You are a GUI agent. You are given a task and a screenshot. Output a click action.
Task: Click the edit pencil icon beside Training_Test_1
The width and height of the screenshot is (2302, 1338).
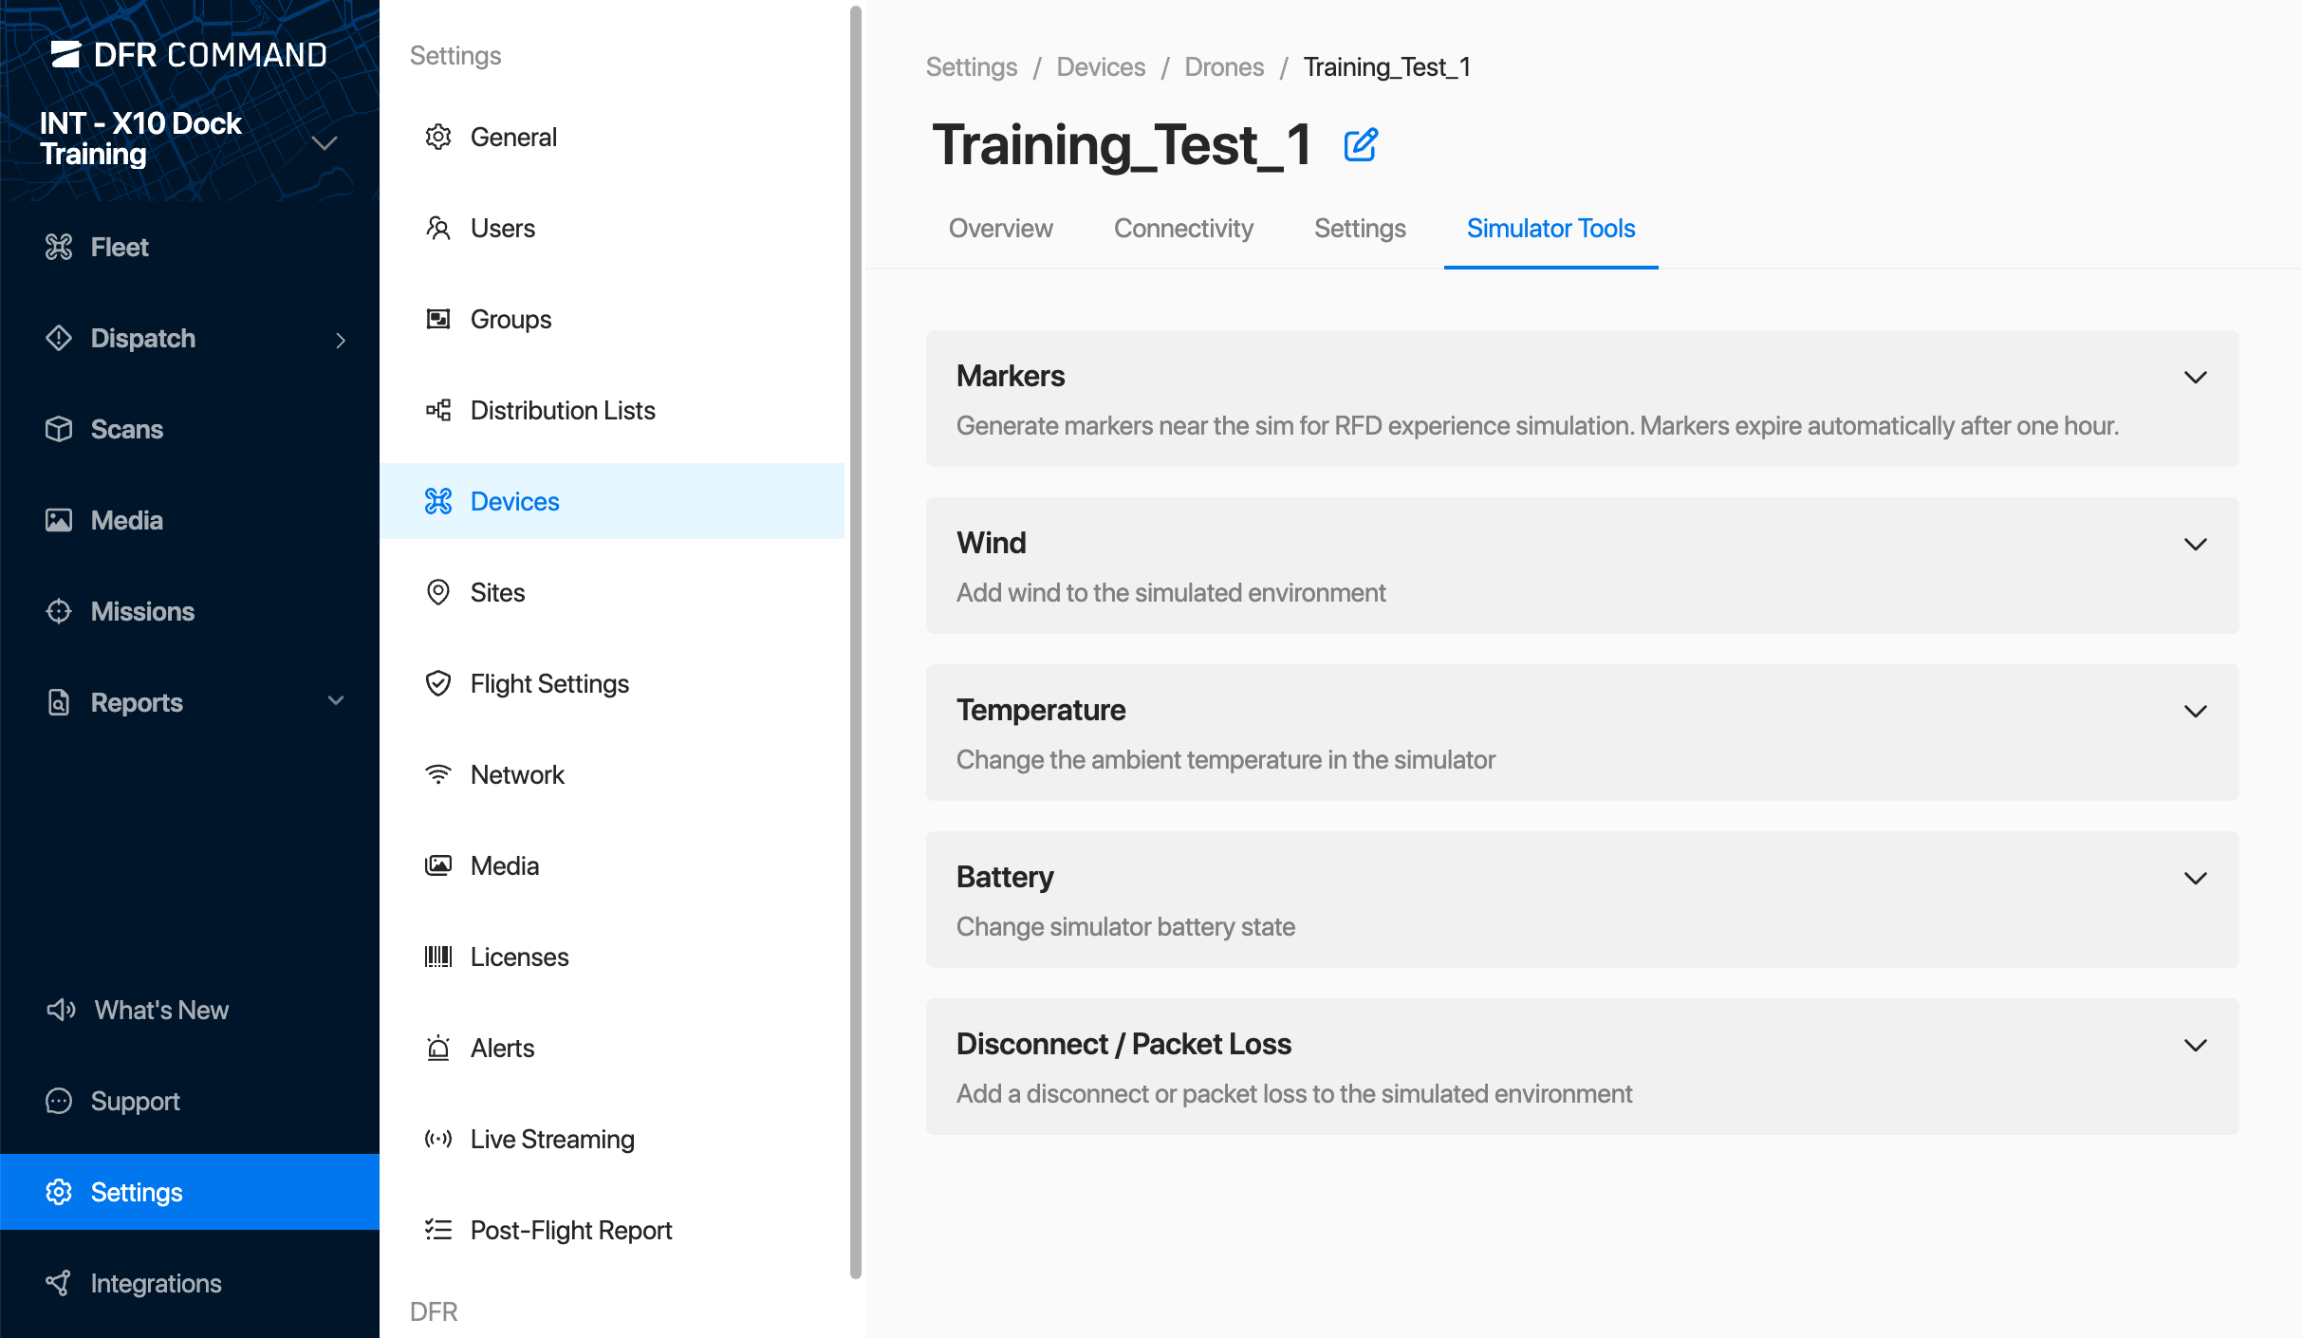point(1361,145)
